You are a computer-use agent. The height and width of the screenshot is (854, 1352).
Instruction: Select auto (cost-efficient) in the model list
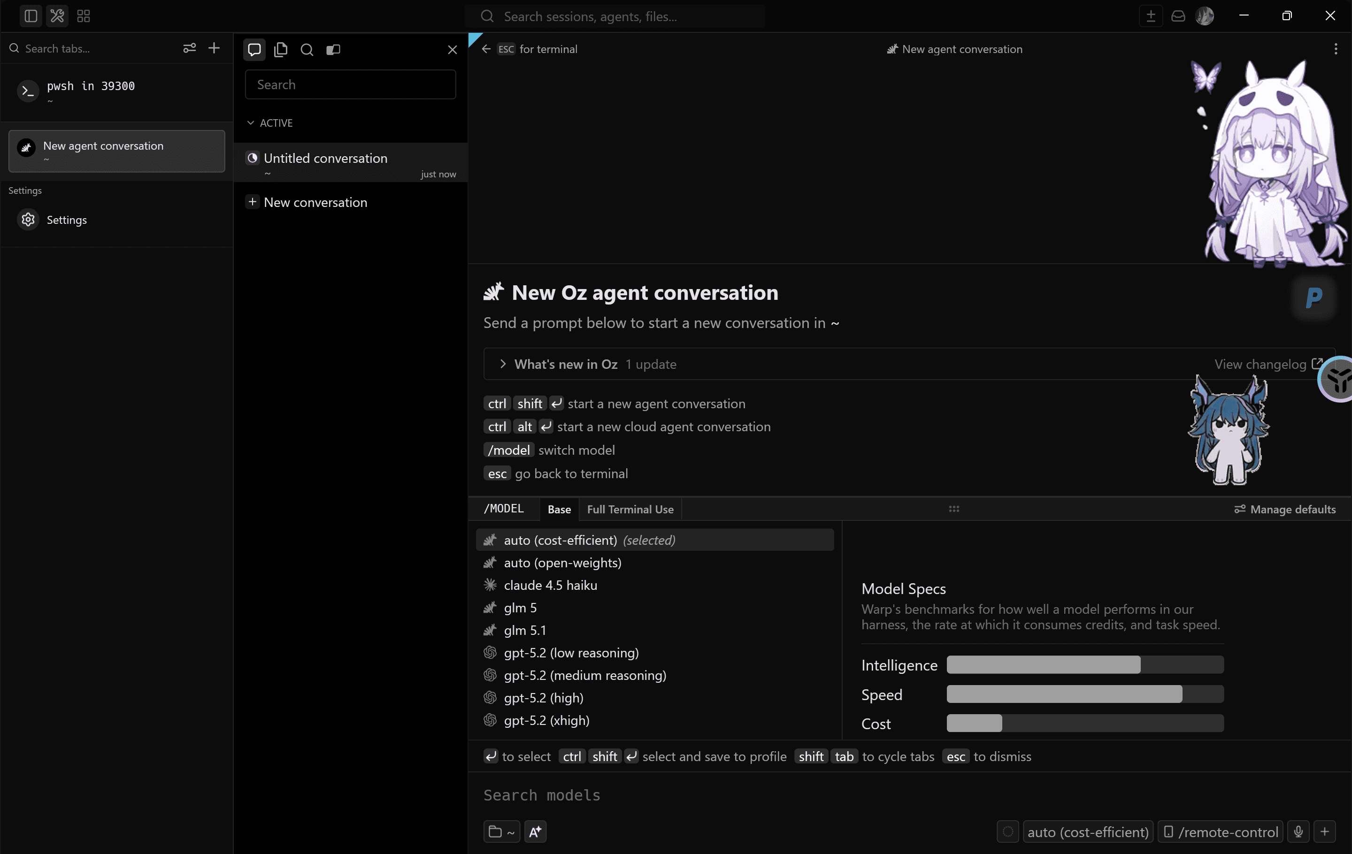click(x=655, y=539)
